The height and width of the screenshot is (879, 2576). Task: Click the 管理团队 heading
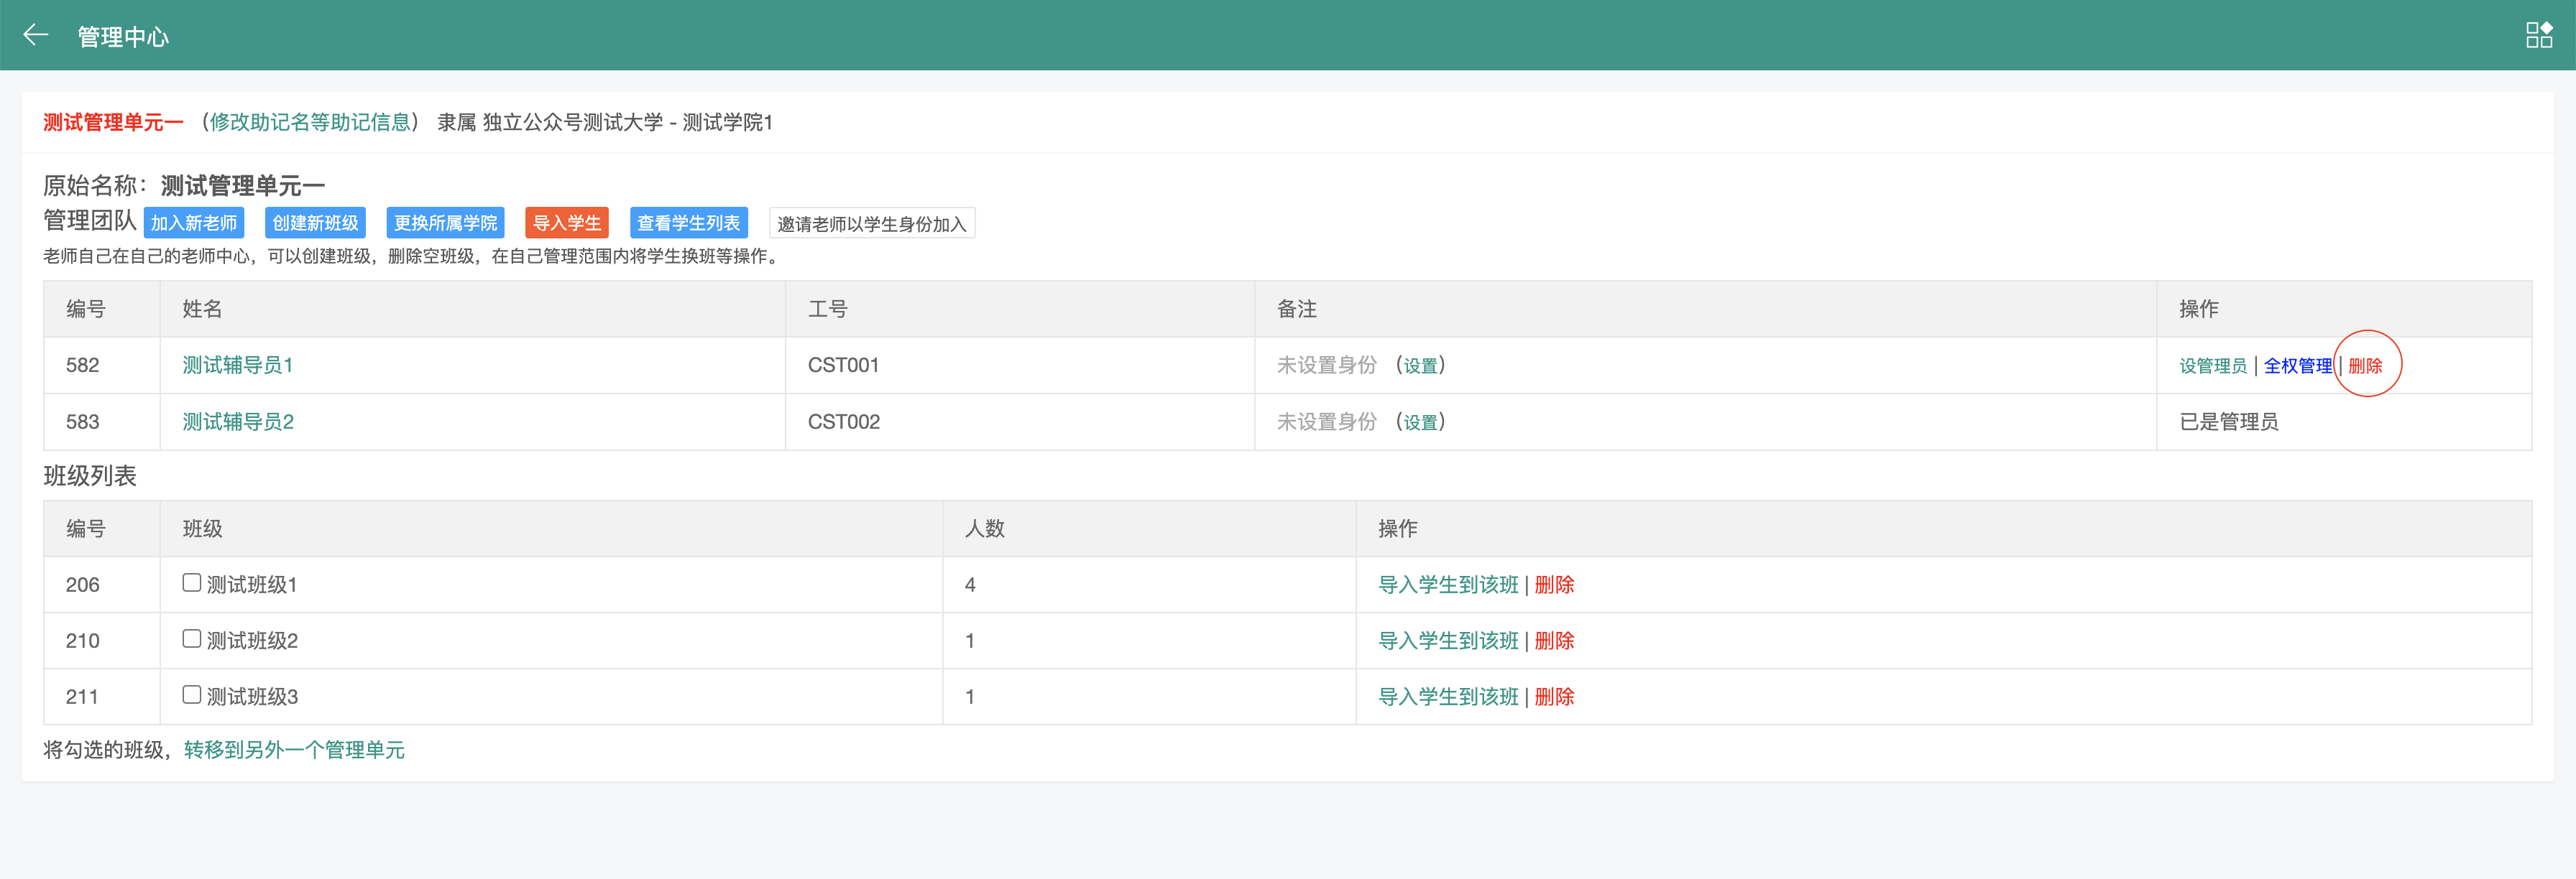[x=90, y=220]
